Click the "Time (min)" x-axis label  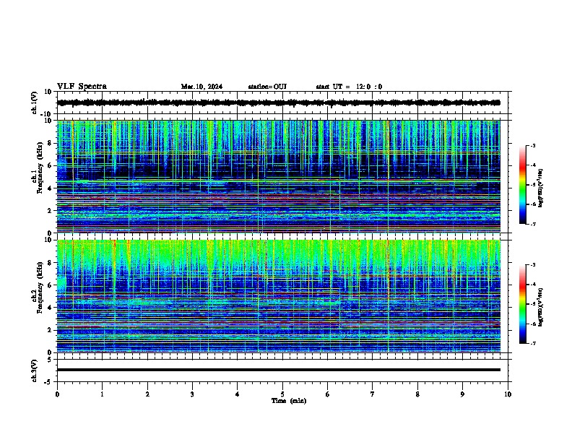[x=289, y=401]
